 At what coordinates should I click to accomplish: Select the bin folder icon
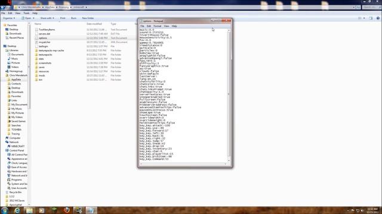36,80
